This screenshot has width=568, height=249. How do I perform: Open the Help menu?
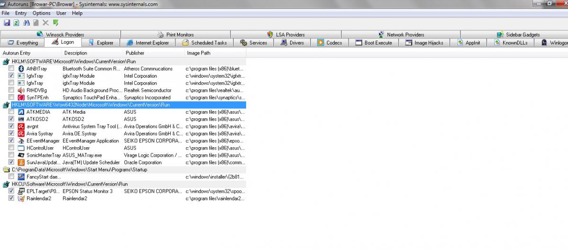(77, 13)
